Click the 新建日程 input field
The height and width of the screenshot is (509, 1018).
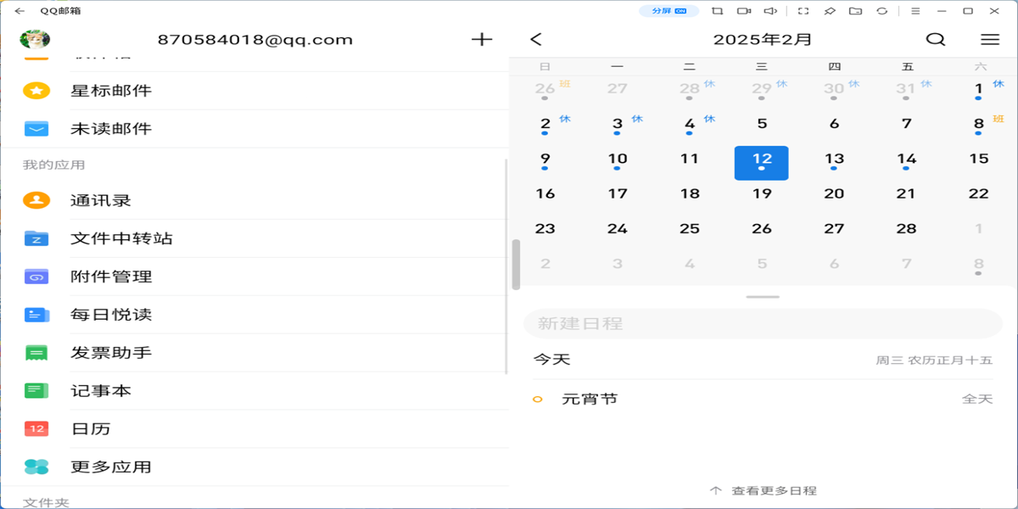point(762,323)
